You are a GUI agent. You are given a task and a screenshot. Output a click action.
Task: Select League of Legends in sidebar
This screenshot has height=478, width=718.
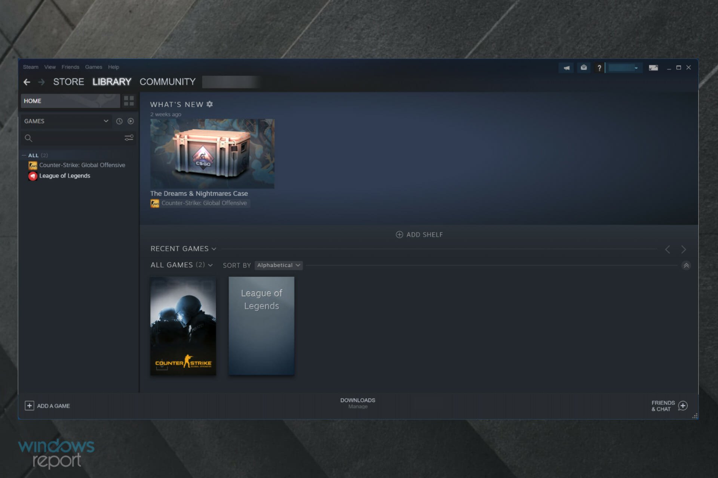tap(65, 176)
